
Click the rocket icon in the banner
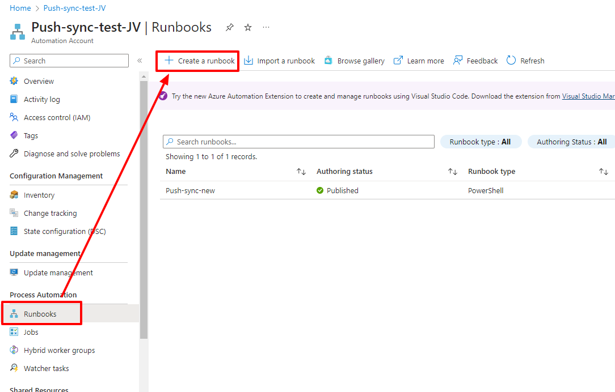point(163,96)
